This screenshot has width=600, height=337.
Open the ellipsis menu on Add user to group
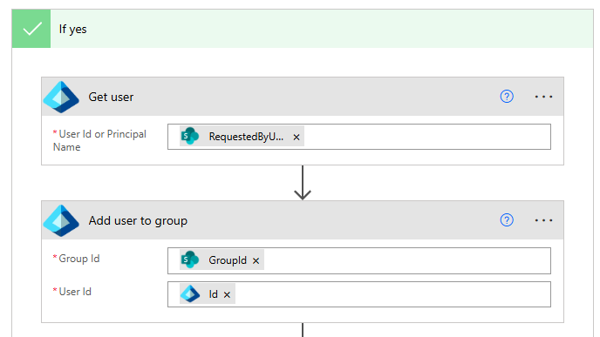[543, 220]
